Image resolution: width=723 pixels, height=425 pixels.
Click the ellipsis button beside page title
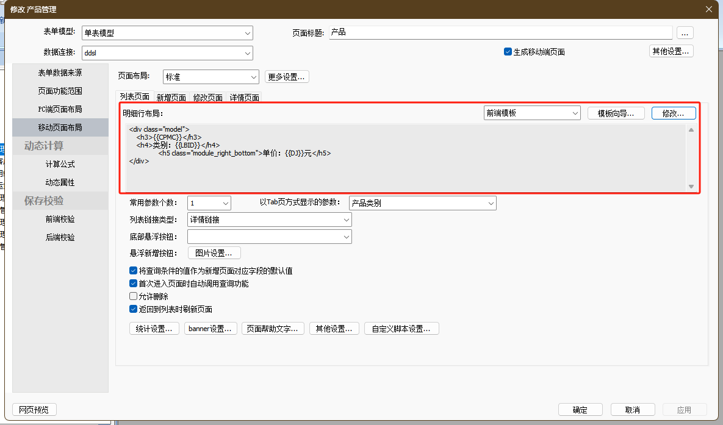click(685, 33)
